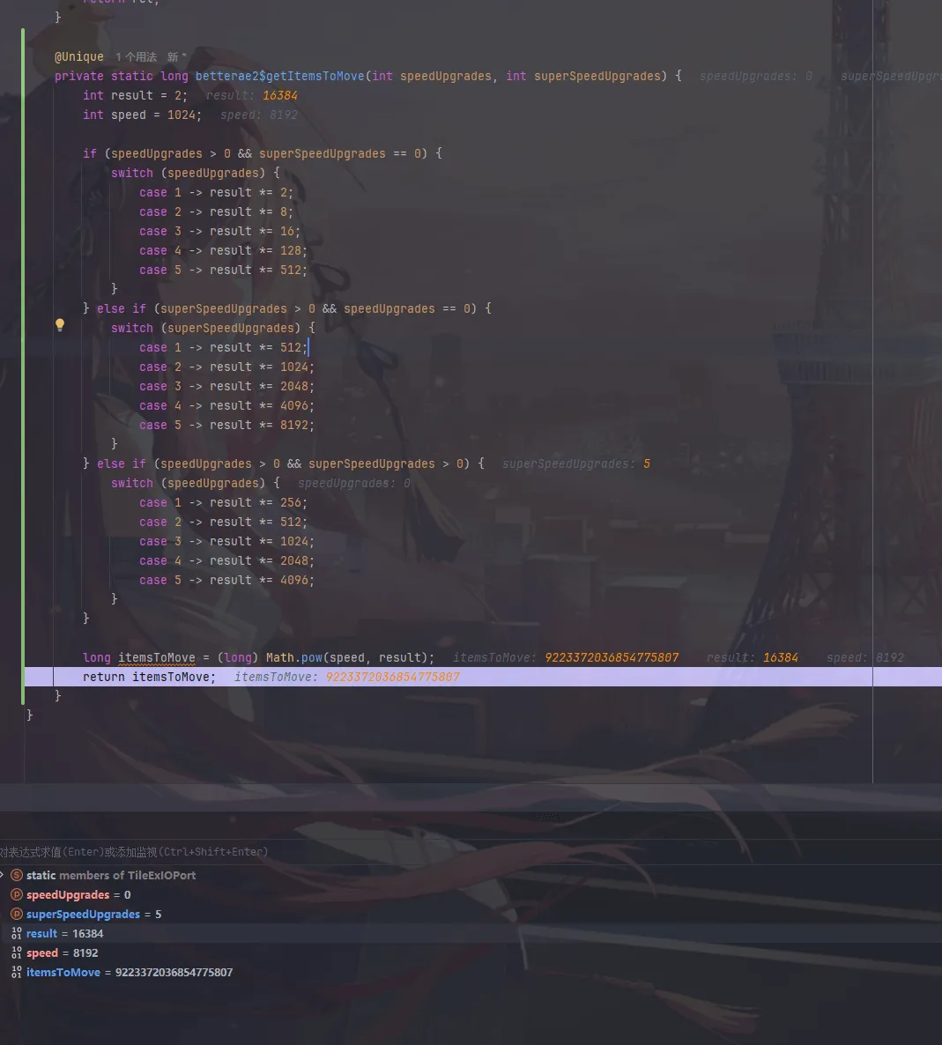Click 'switch (superSpeedUpgrades) {' line
942x1045 pixels.
[212, 328]
